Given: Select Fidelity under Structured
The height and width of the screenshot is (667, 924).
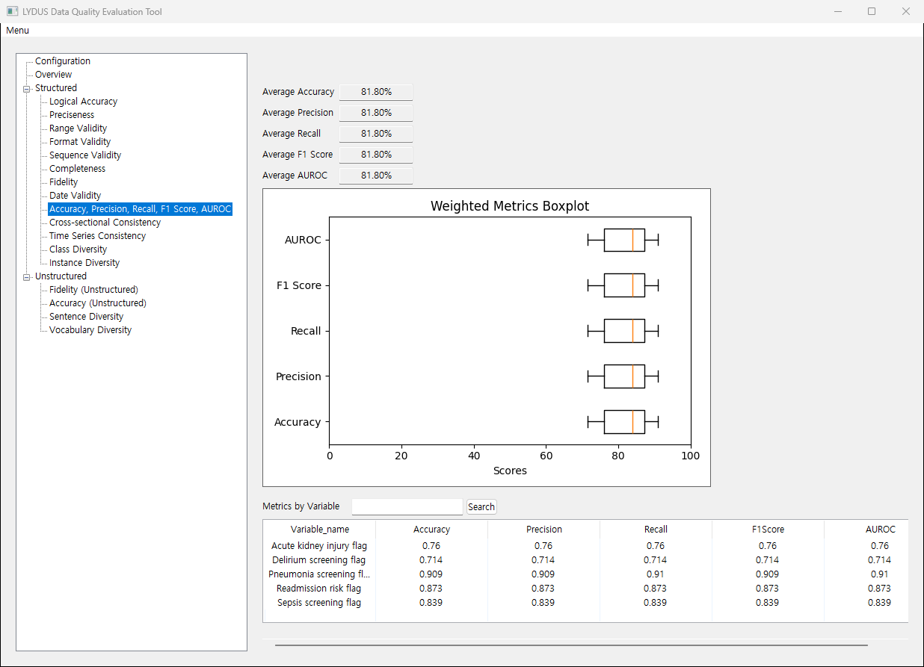Looking at the screenshot, I should pyautogui.click(x=64, y=182).
